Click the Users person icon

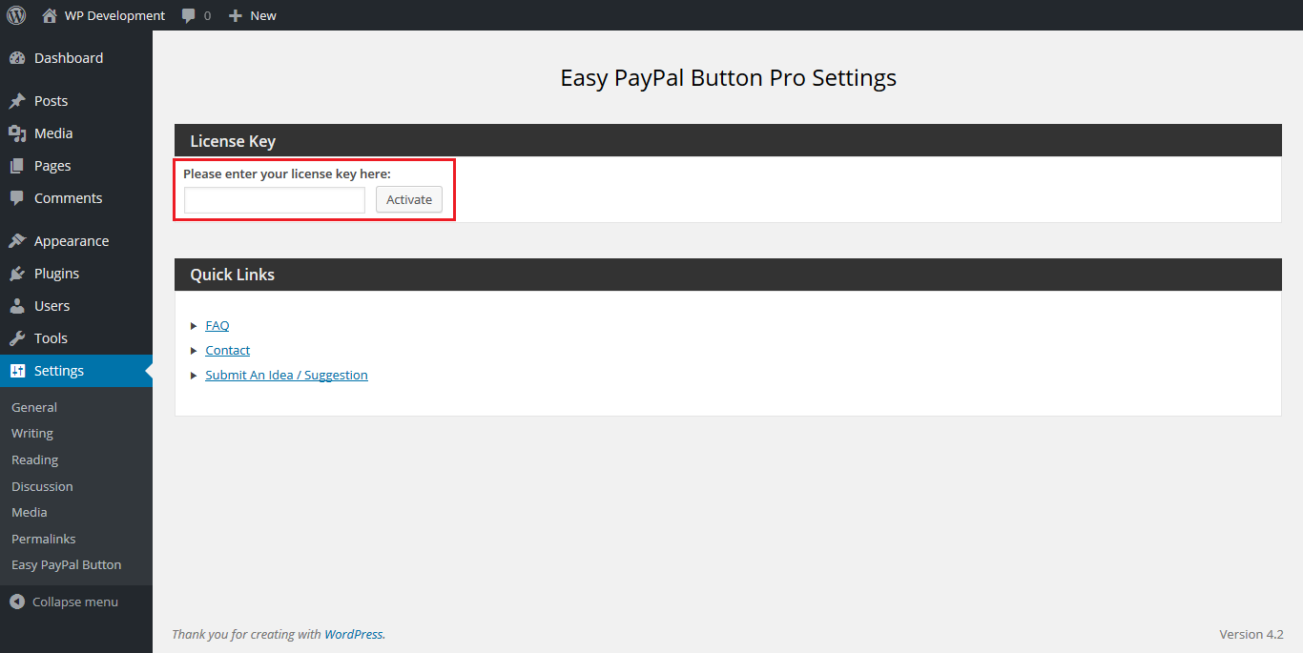point(17,306)
